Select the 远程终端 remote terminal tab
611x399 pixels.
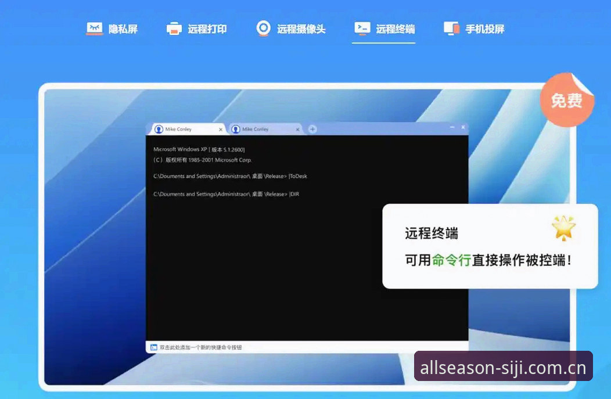(384, 29)
